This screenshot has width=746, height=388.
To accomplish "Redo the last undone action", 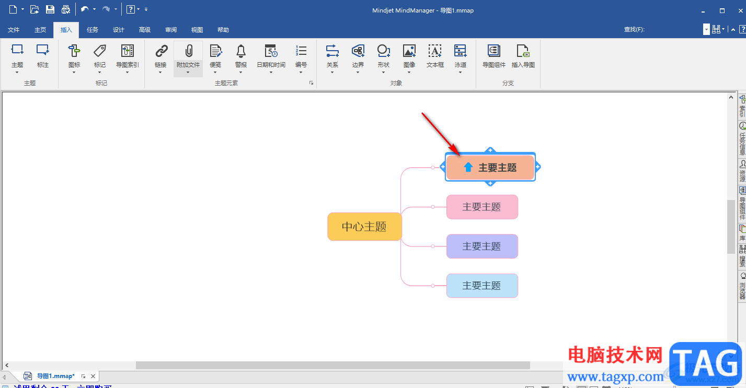I will [x=106, y=9].
